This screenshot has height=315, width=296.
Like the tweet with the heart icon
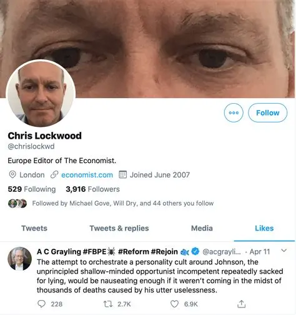pyautogui.click(x=174, y=304)
